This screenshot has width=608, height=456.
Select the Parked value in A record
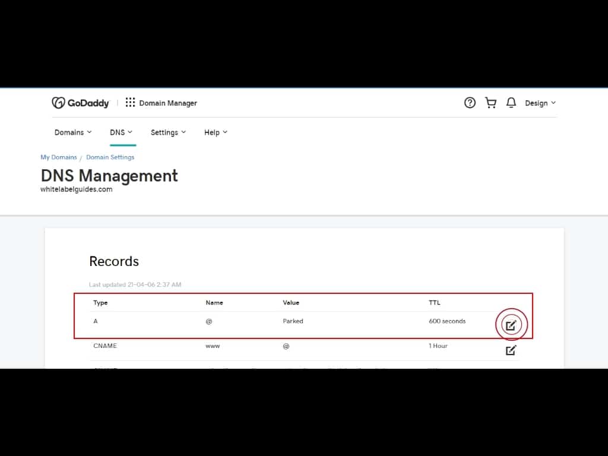coord(293,321)
